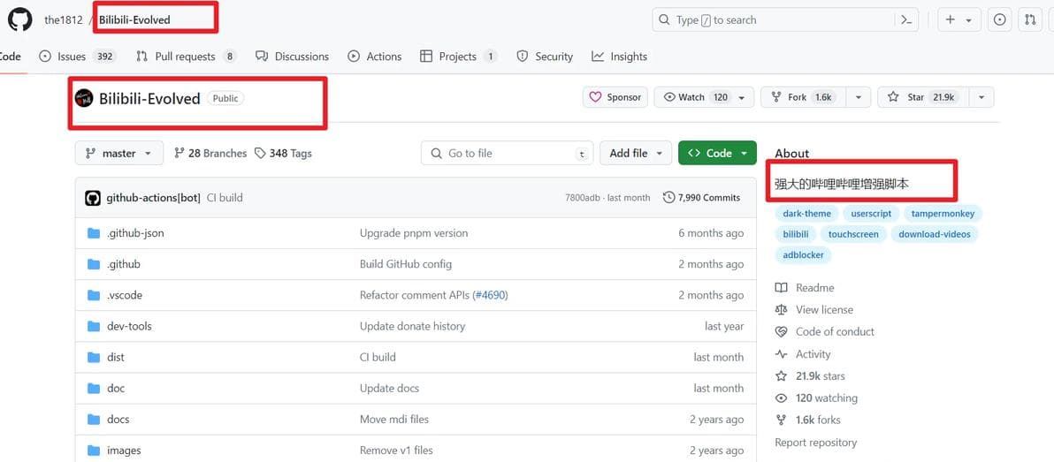Click the book icon beside Readme

click(781, 288)
